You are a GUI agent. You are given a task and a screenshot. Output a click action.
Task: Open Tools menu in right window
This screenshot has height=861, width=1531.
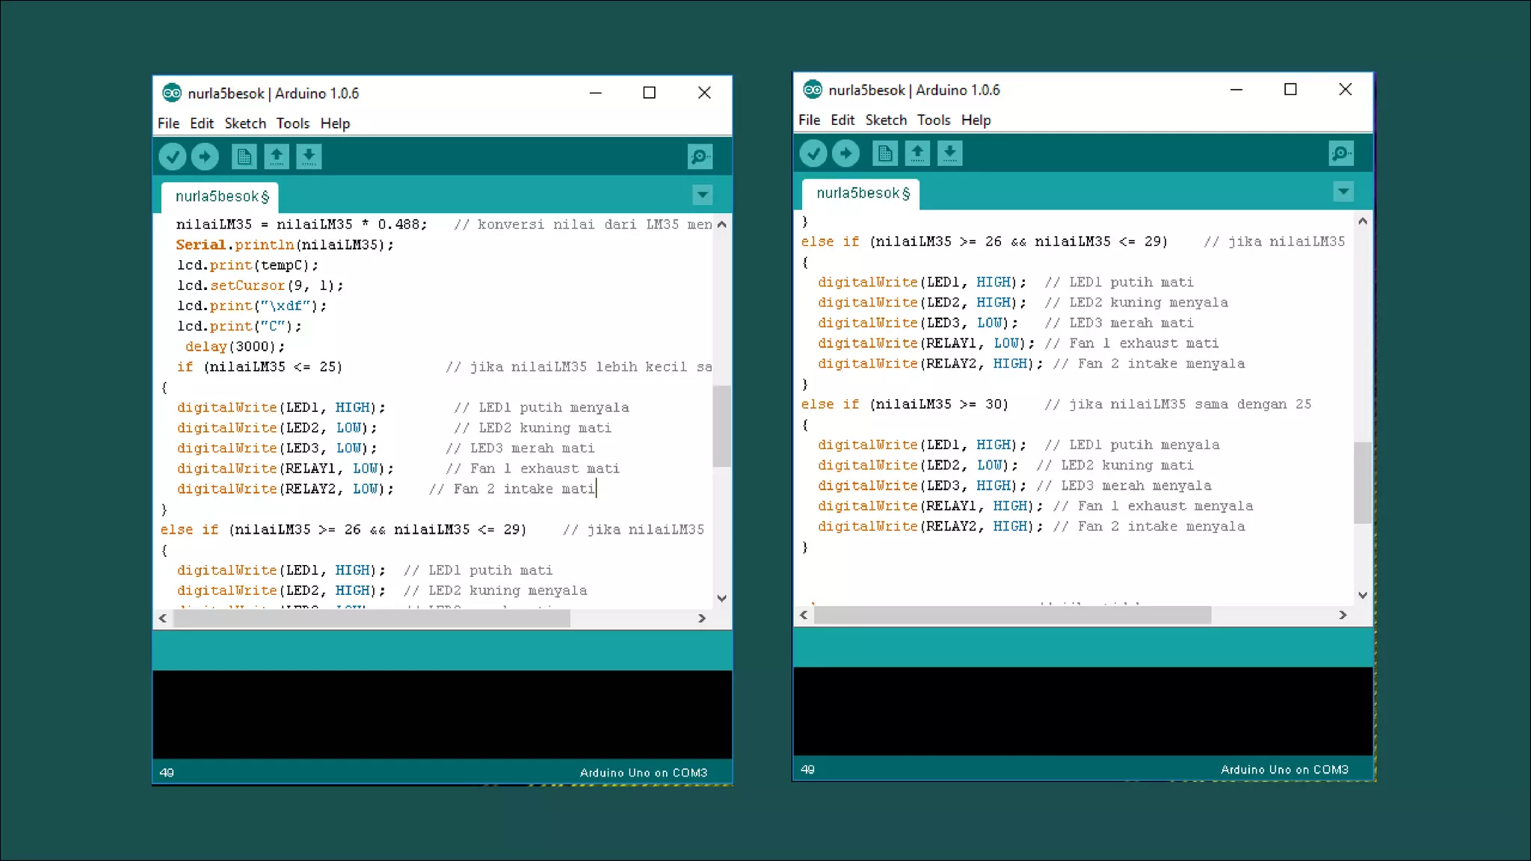[934, 120]
